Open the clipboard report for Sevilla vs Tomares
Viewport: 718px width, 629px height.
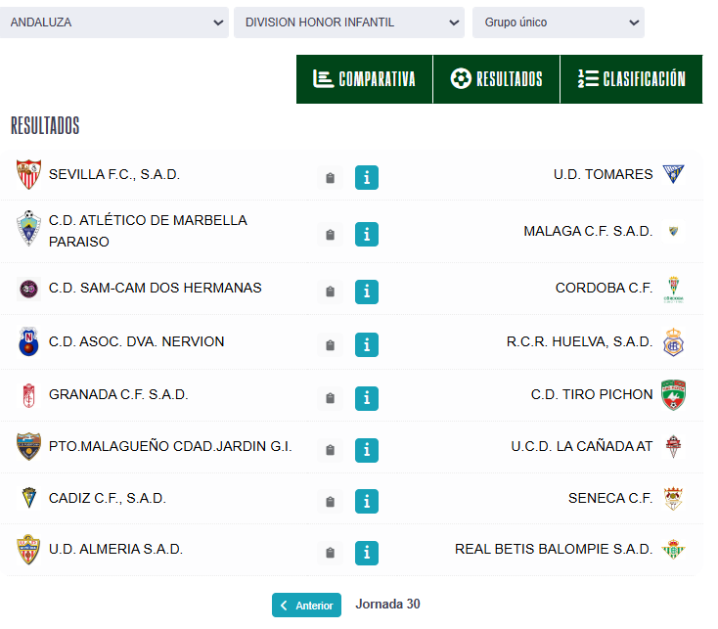point(330,178)
